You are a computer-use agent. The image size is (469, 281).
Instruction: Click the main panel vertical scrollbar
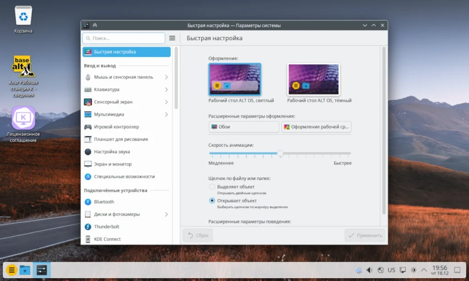click(x=384, y=130)
